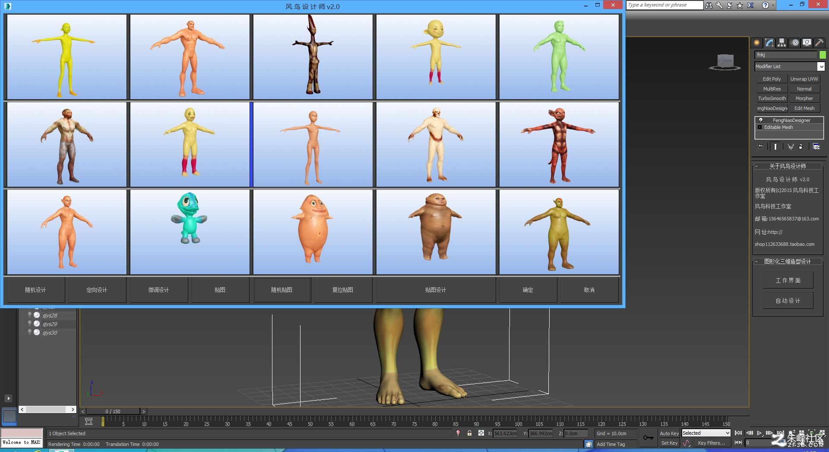The image size is (829, 452).
Task: Expand the Editable Mesh stack entry
Action: [759, 127]
